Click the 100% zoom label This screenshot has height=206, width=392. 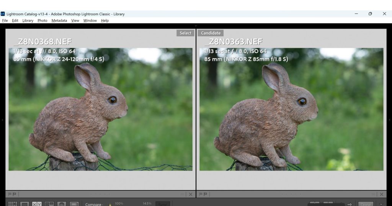coord(119,203)
